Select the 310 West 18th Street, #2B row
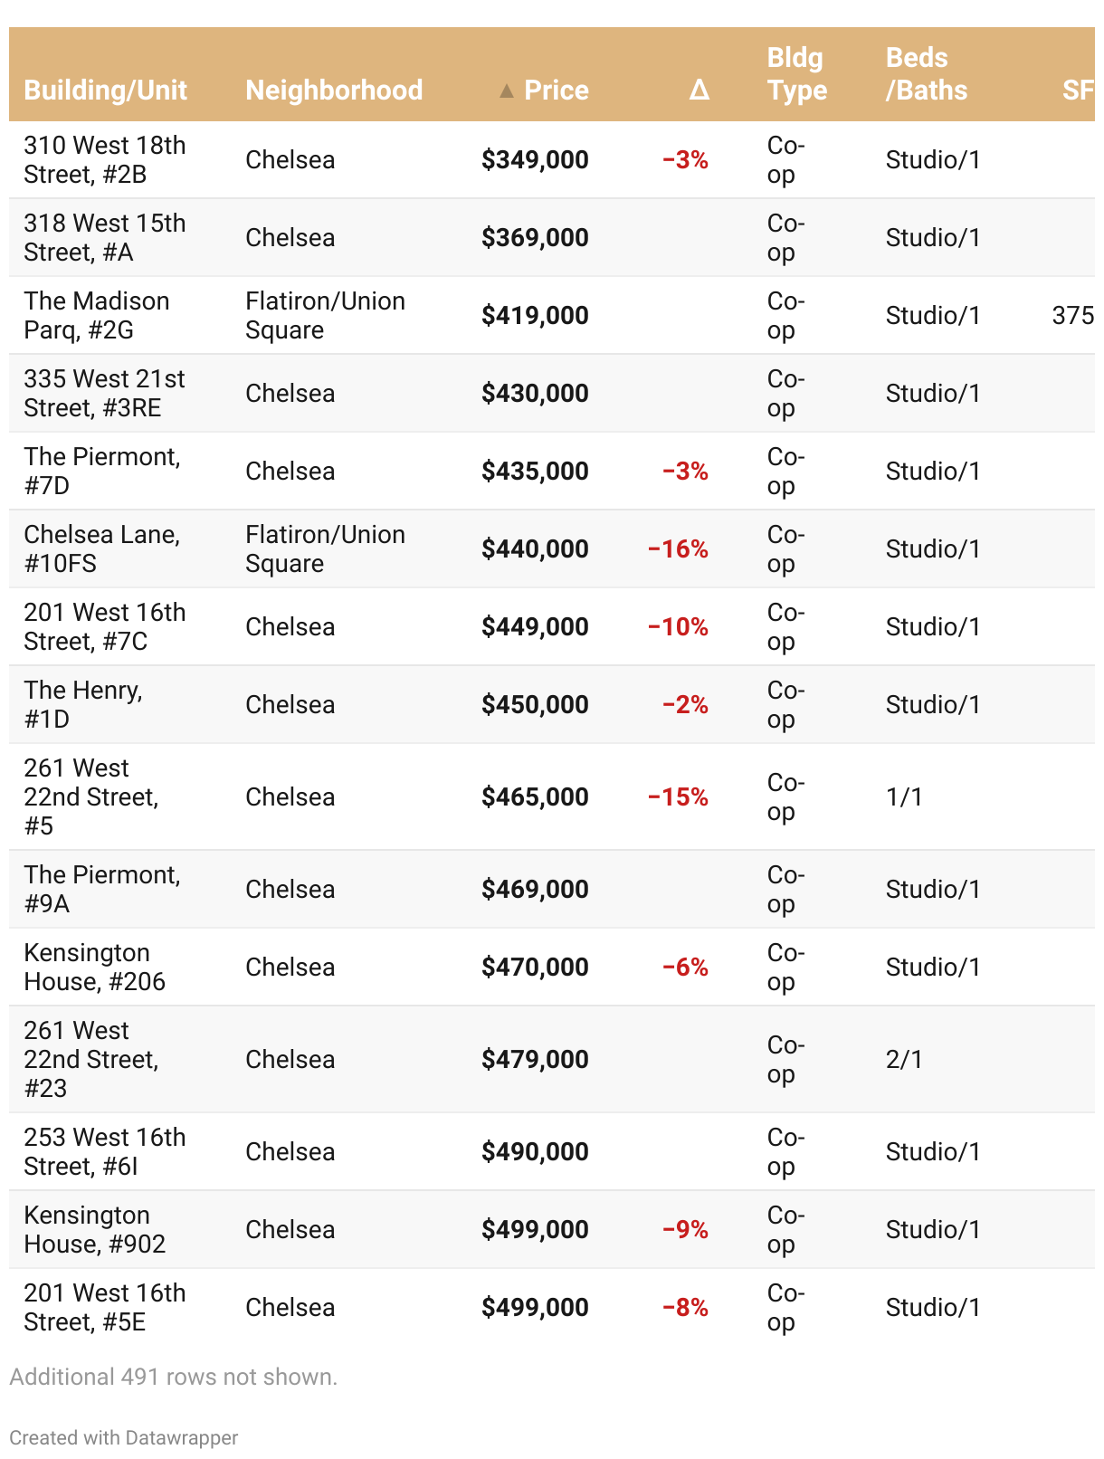This screenshot has height=1459, width=1104. coord(105,160)
